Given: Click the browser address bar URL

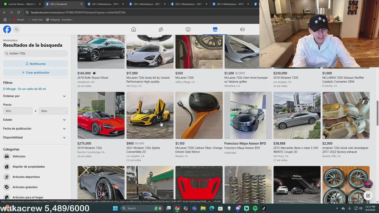Looking at the screenshot, I should click(78, 12).
